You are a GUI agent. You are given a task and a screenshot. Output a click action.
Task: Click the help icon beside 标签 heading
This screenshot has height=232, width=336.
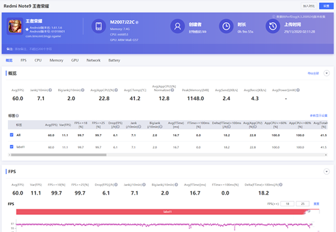pos(17,116)
